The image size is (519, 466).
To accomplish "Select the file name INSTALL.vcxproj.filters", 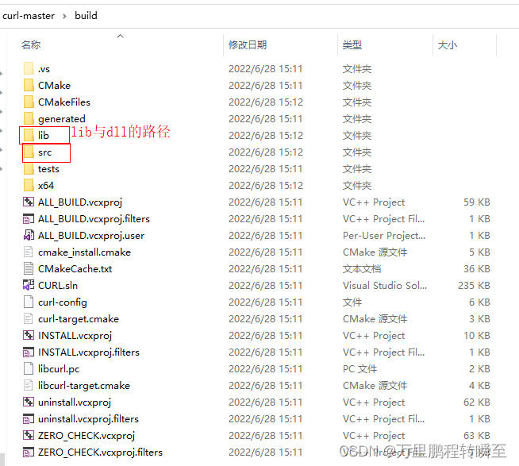I will point(89,352).
